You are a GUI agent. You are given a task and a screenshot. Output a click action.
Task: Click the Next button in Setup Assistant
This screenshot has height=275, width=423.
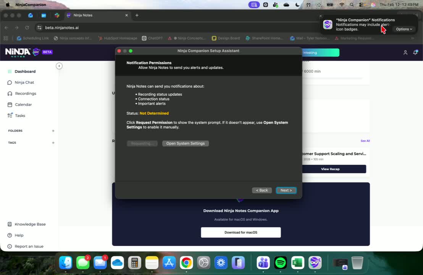(x=286, y=191)
